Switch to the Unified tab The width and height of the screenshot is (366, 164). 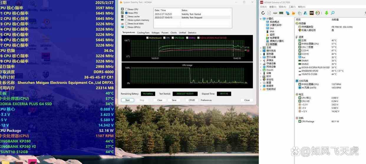(x=182, y=33)
